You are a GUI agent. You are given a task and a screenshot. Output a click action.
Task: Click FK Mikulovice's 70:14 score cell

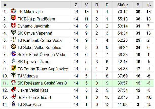(123, 12)
